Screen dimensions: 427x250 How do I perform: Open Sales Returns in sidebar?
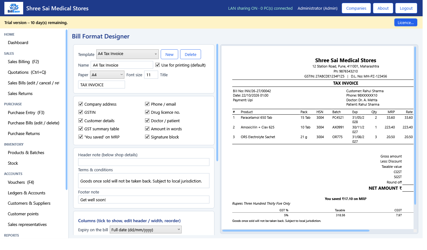20,93
